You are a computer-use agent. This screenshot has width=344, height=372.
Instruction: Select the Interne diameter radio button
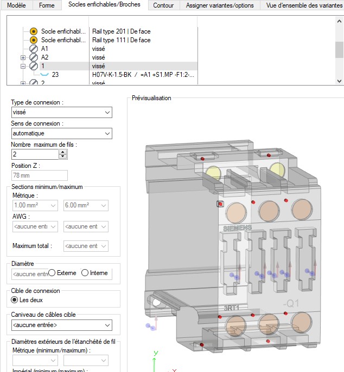(x=85, y=273)
